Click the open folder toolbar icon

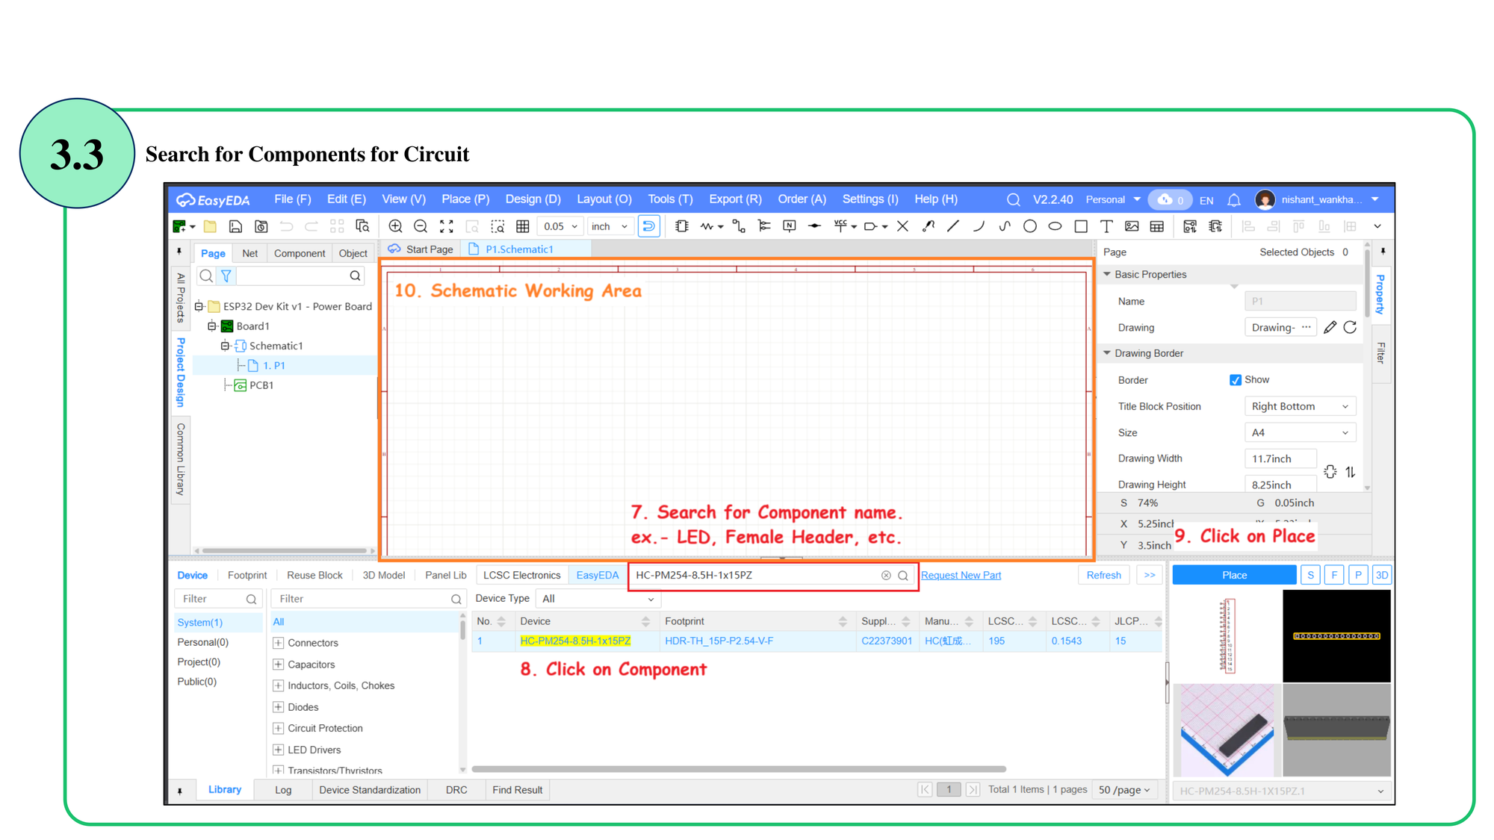tap(210, 226)
